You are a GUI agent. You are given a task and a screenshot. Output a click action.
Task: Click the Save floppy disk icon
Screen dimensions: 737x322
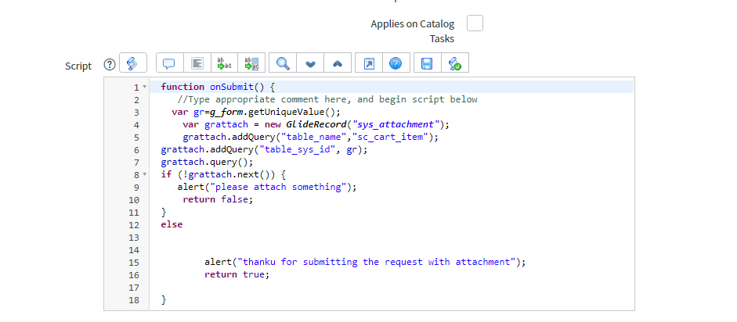(427, 64)
